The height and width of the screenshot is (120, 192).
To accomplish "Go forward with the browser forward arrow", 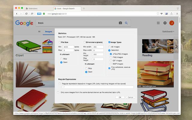I will point(21,13).
